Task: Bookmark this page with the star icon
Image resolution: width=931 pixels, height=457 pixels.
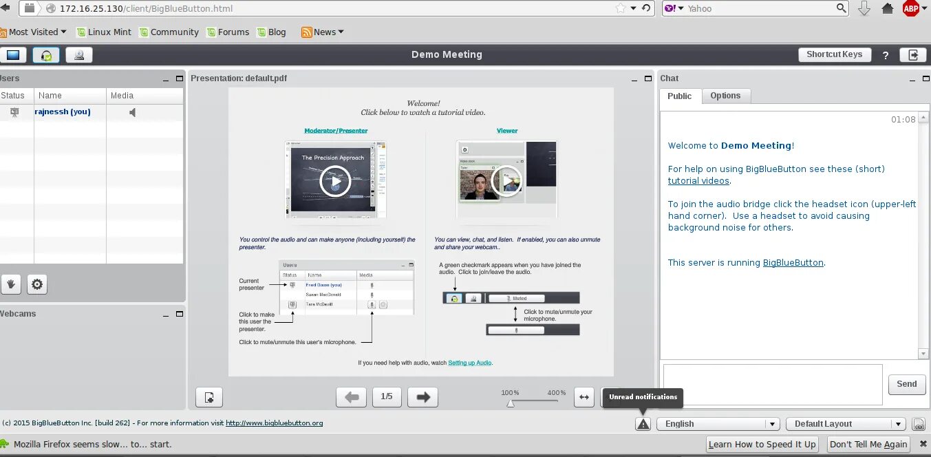Action: coord(621,8)
